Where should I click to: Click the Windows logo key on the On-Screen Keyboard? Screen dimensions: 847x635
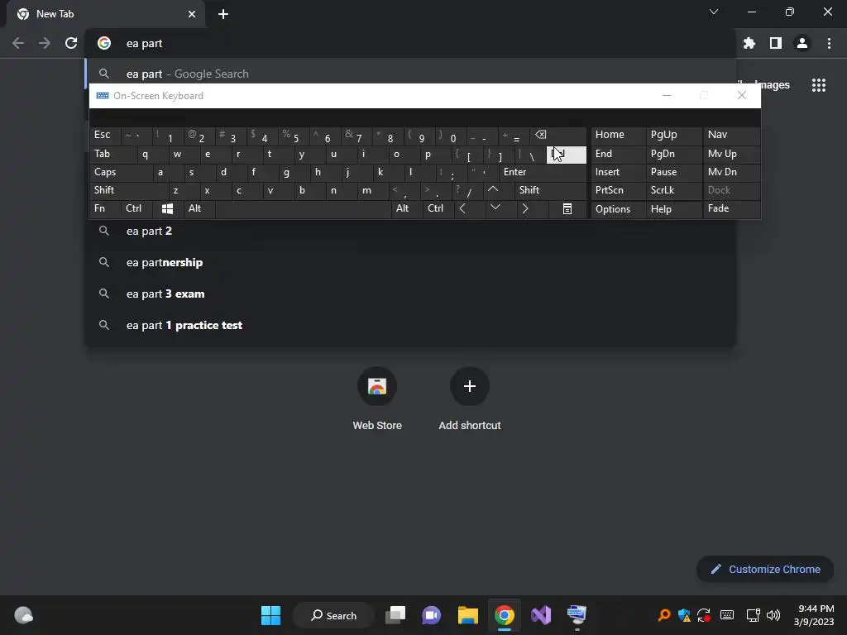167,208
